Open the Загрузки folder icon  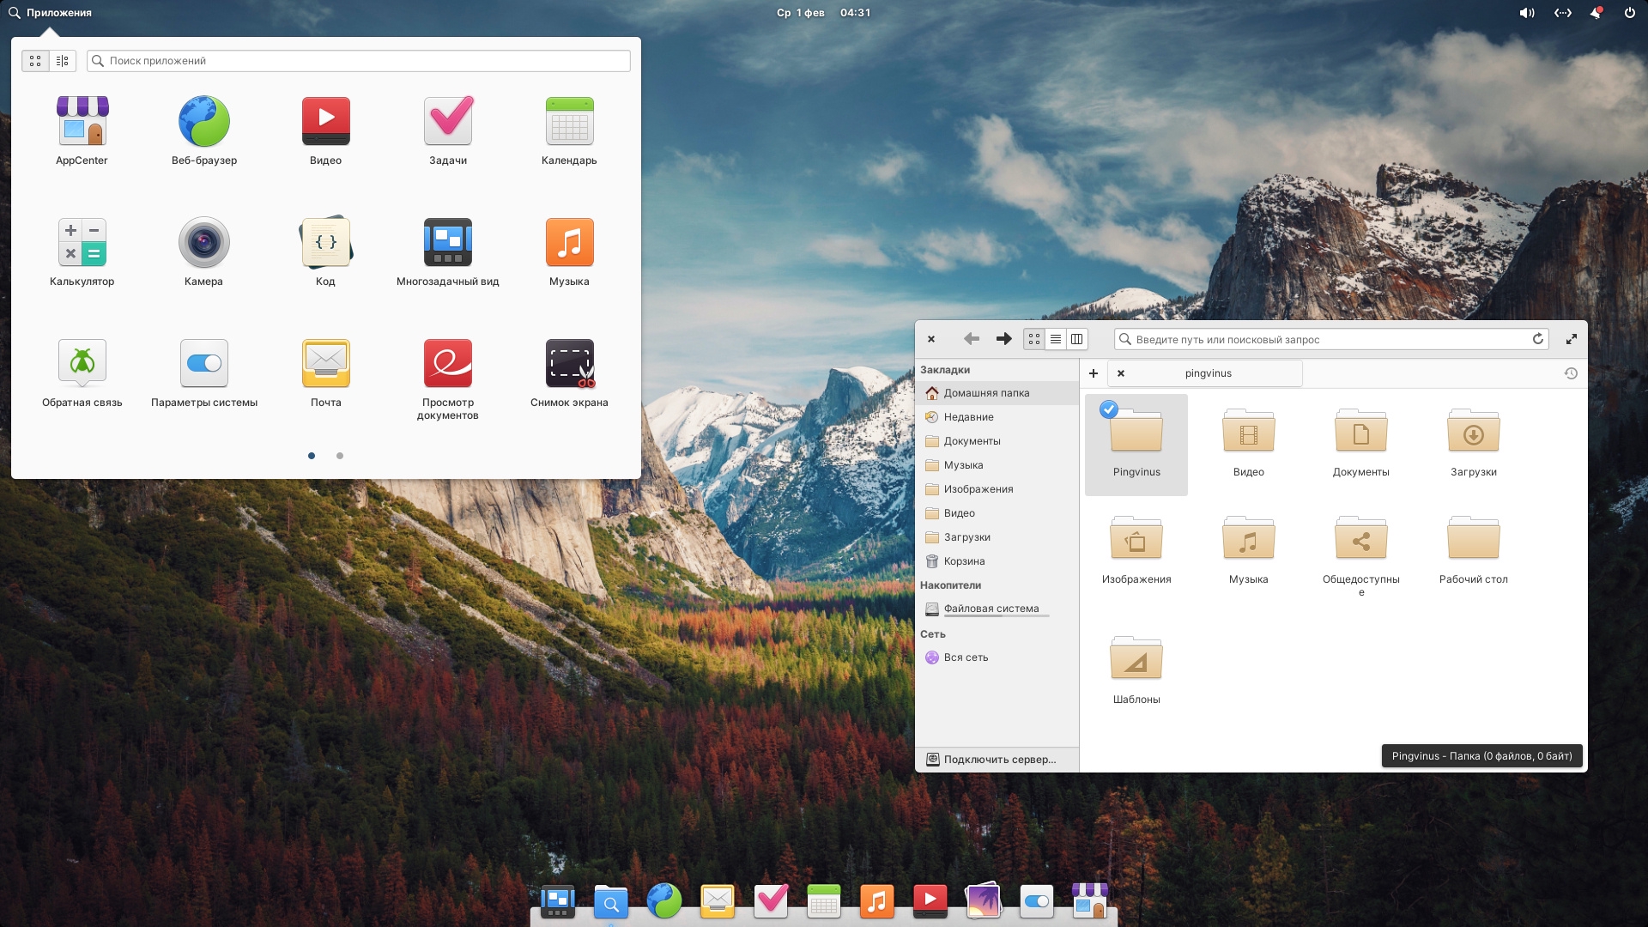pyautogui.click(x=1473, y=432)
